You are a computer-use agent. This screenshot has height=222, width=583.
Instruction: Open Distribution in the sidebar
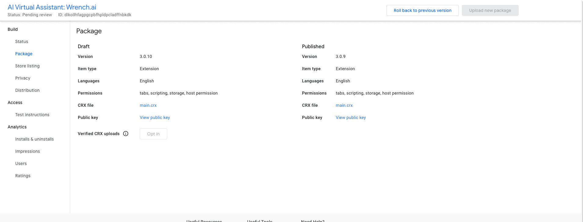[x=27, y=90]
